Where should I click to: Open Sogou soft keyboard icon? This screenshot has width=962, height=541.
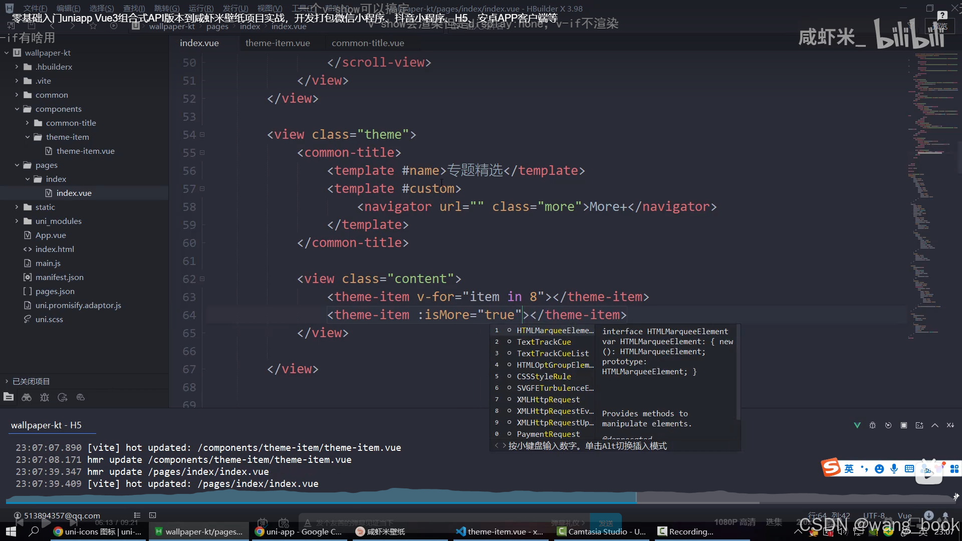click(x=909, y=469)
